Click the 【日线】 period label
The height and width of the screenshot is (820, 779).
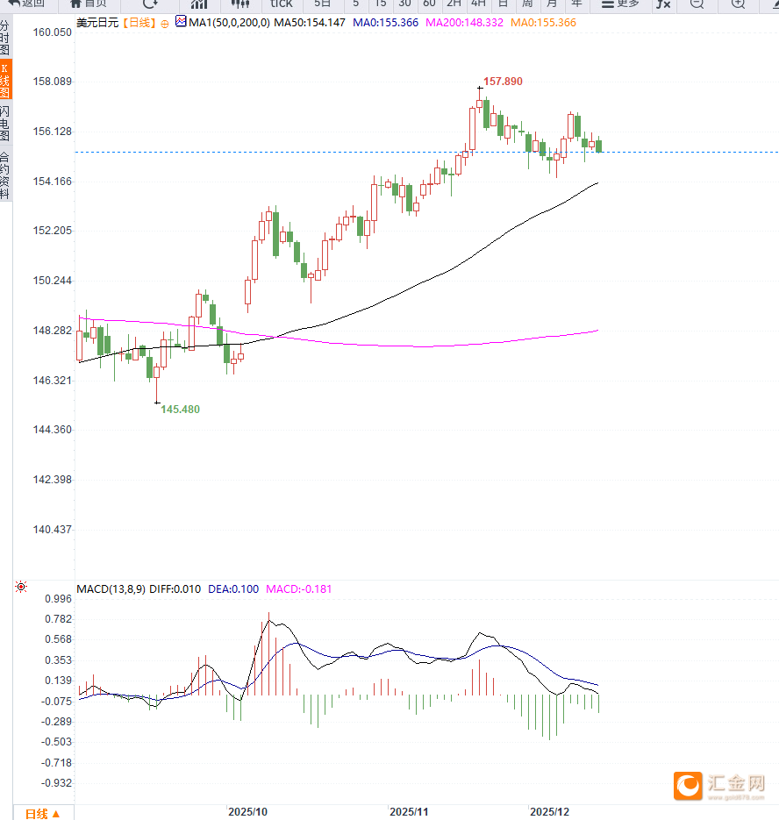(x=139, y=23)
